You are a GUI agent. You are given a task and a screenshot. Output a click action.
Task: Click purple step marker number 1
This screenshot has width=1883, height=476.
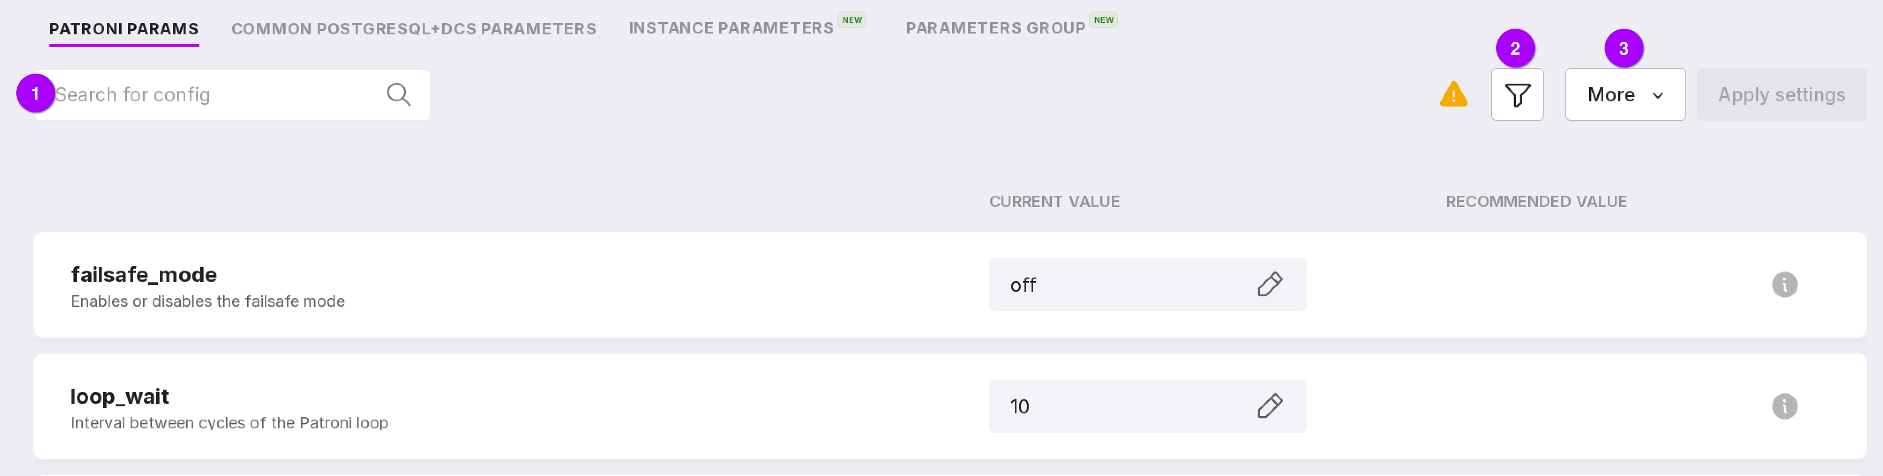(35, 93)
